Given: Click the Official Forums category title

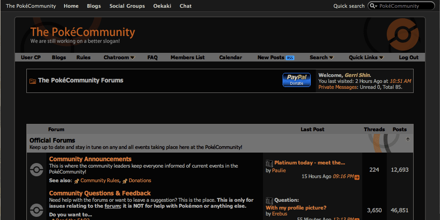Looking at the screenshot, I should (52, 140).
